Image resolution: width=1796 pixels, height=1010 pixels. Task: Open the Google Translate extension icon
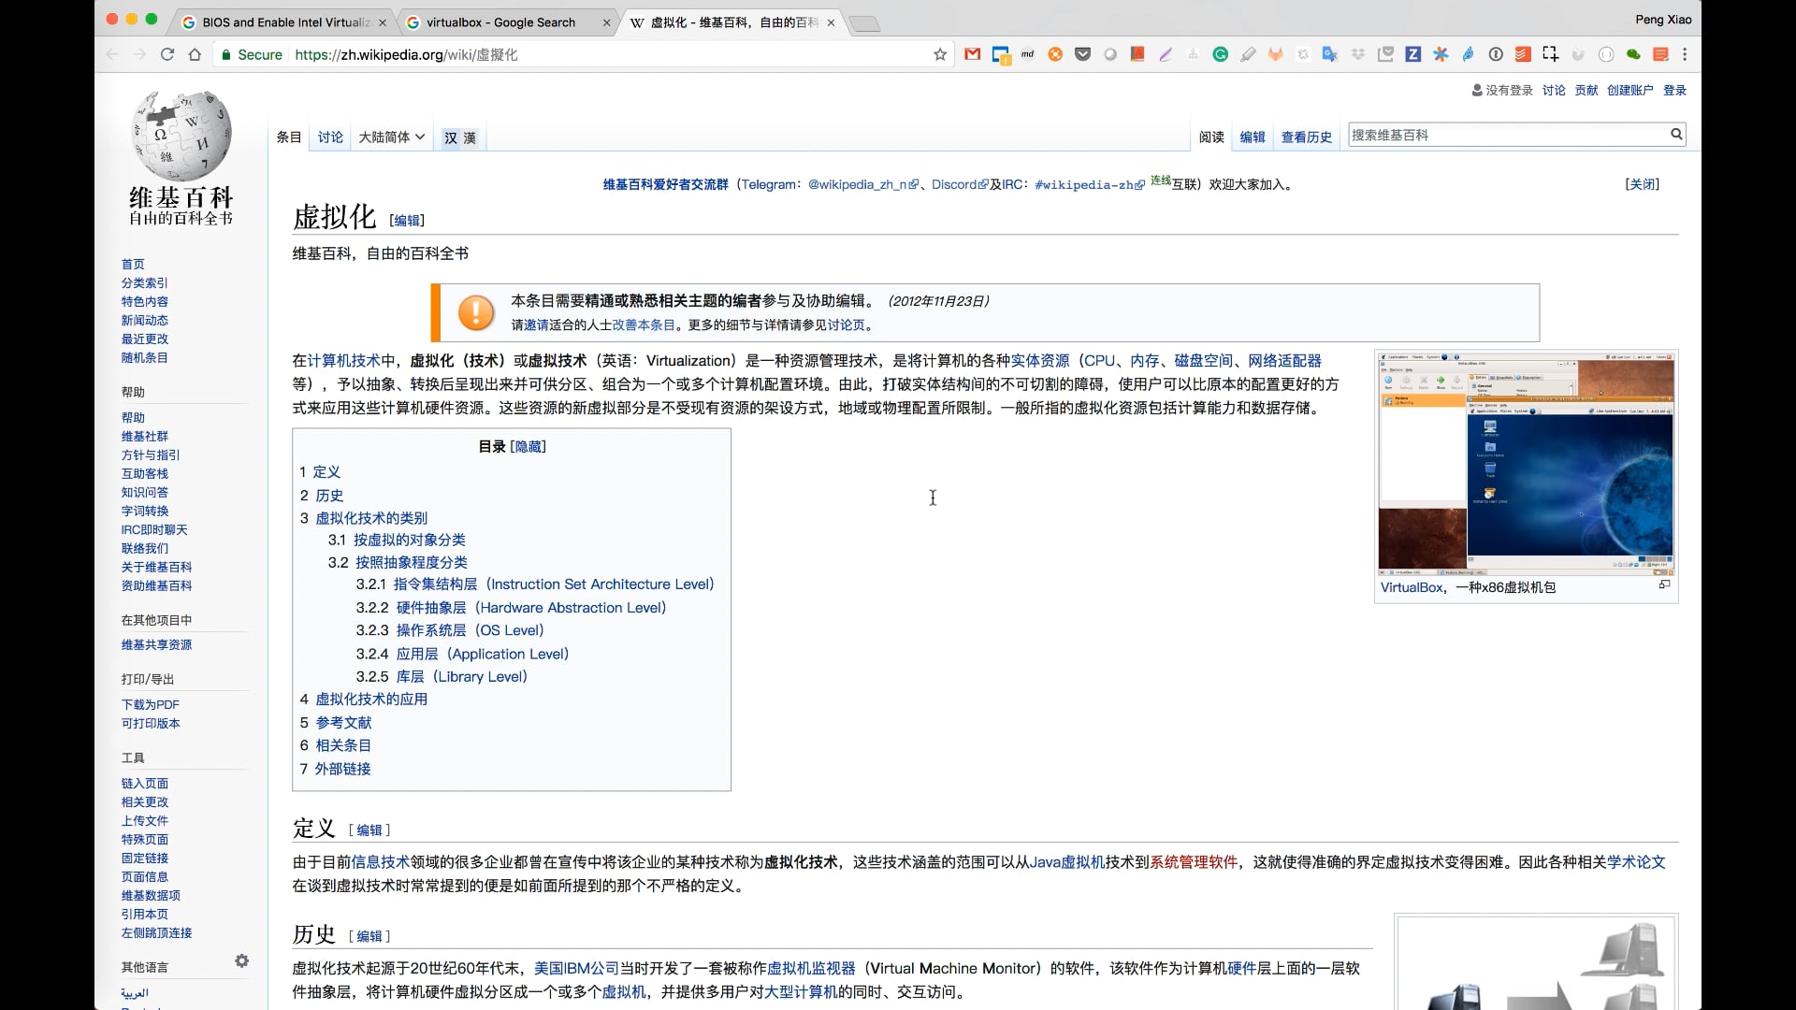tap(1329, 54)
